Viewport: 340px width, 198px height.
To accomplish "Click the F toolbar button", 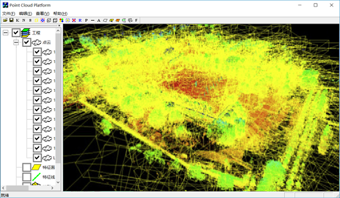I will tap(137, 20).
